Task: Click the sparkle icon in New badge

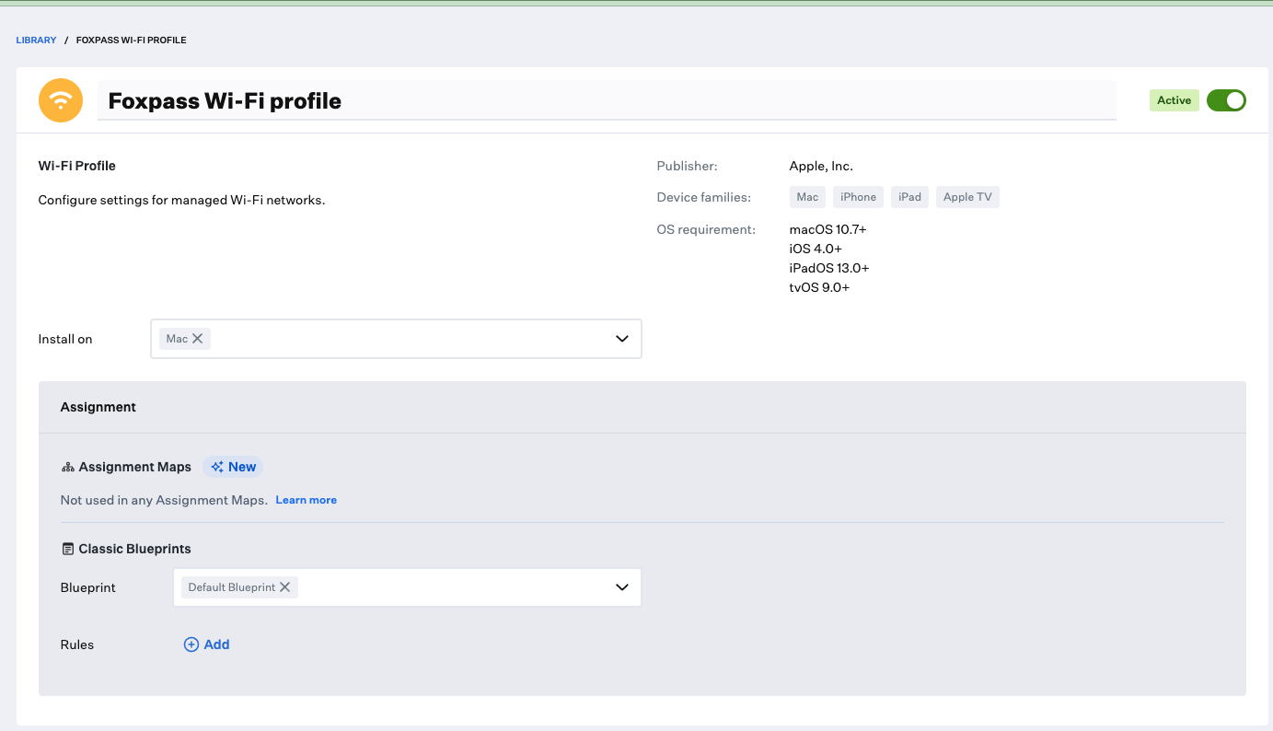Action: click(x=217, y=467)
